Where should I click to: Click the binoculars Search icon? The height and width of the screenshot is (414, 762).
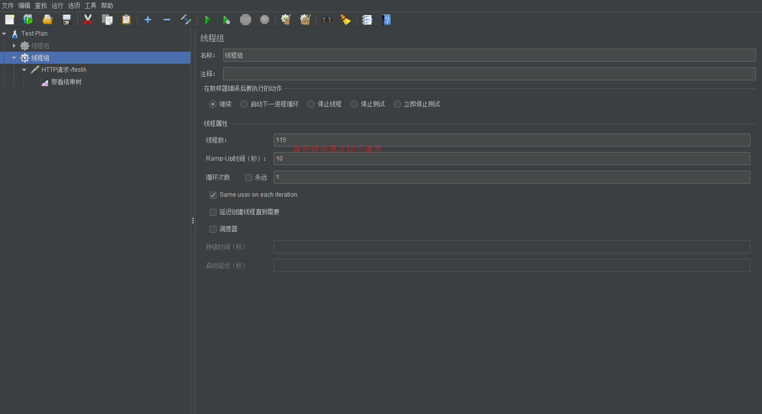[x=327, y=20]
